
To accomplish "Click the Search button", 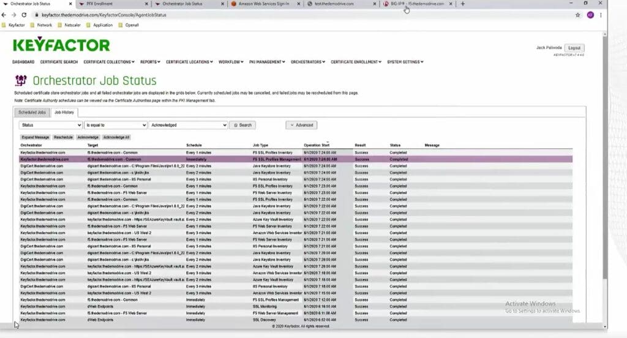I will point(242,125).
